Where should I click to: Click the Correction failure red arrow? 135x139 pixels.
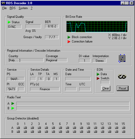click(69, 41)
